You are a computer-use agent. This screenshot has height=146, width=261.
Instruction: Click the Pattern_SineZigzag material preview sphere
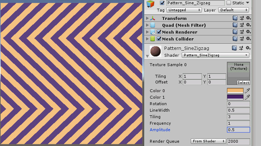click(156, 51)
